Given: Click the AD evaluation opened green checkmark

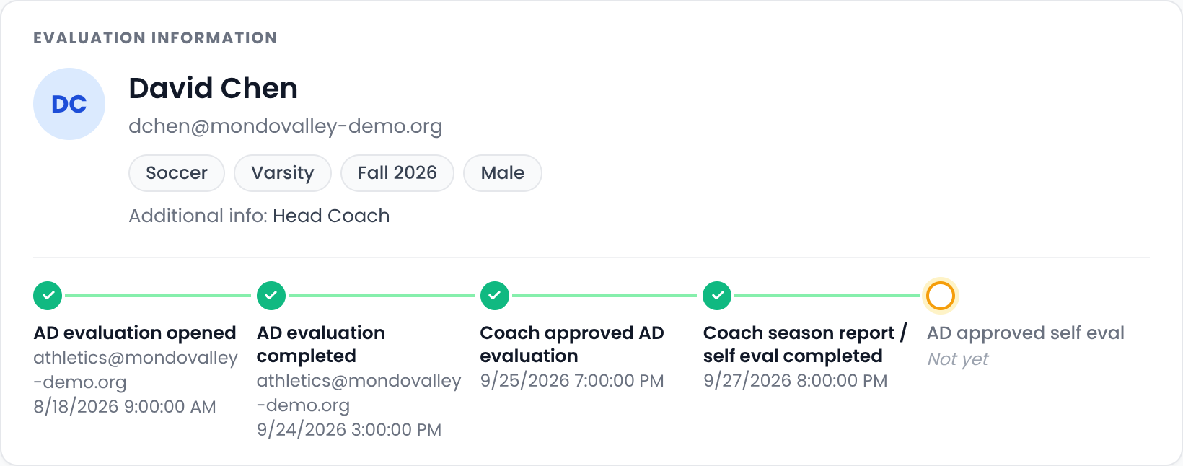Looking at the screenshot, I should 48,296.
